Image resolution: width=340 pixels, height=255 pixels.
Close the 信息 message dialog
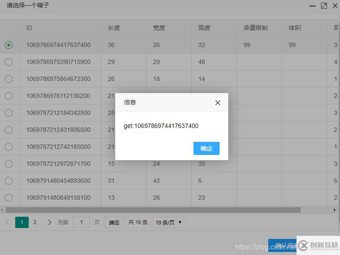(218, 103)
